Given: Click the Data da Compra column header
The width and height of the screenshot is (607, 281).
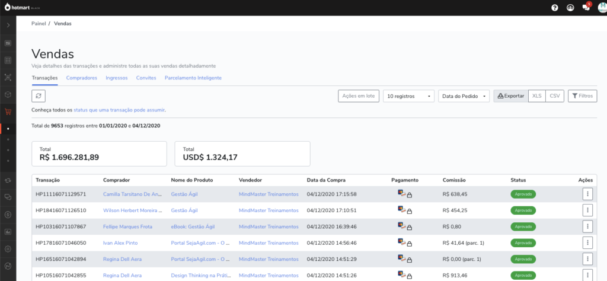Looking at the screenshot, I should point(326,180).
